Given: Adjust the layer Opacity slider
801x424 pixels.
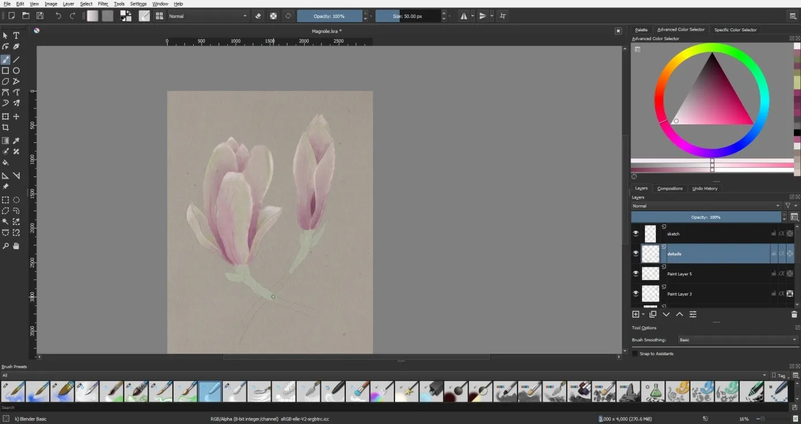Looking at the screenshot, I should (706, 217).
